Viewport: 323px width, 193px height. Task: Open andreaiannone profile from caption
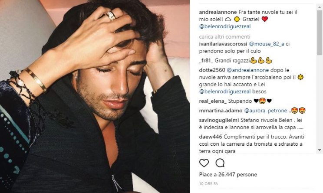coord(218,12)
